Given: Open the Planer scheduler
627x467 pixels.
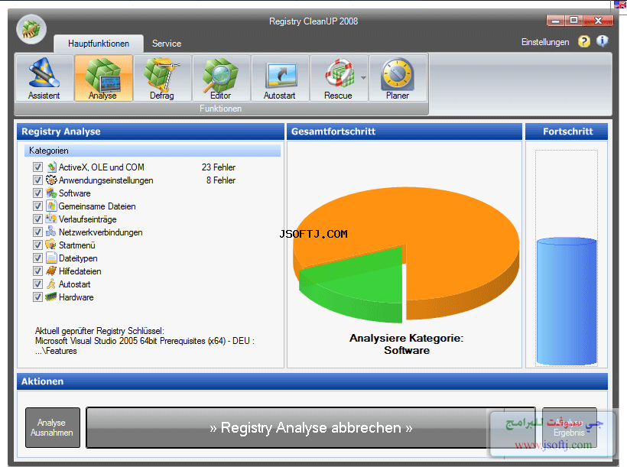Looking at the screenshot, I should click(398, 79).
